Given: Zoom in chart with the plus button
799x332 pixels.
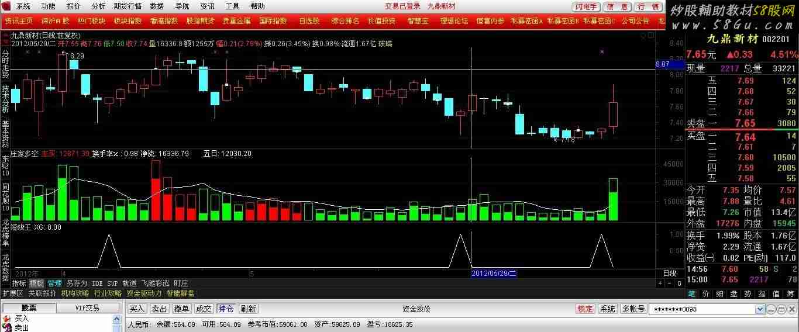Looking at the screenshot, I should point(660,283).
